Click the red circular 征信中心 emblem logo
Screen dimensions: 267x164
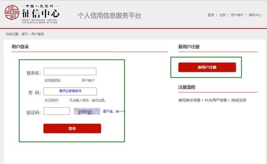[12, 12]
